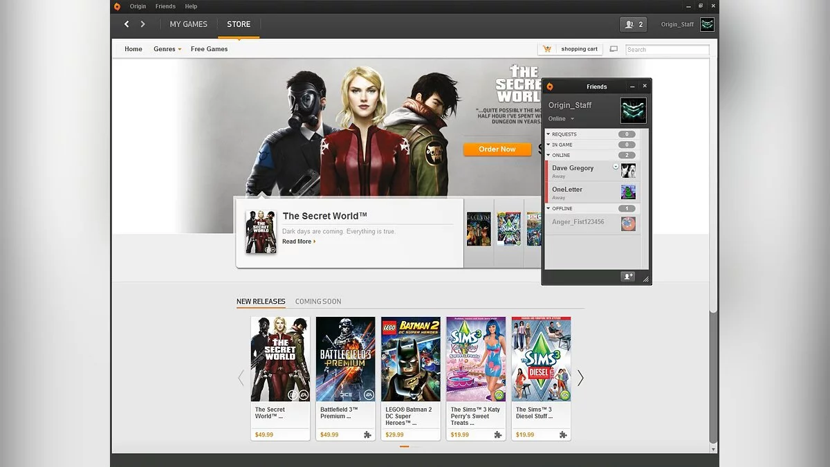The height and width of the screenshot is (467, 830).
Task: Click Dave Gregory's avatar
Action: tap(628, 171)
